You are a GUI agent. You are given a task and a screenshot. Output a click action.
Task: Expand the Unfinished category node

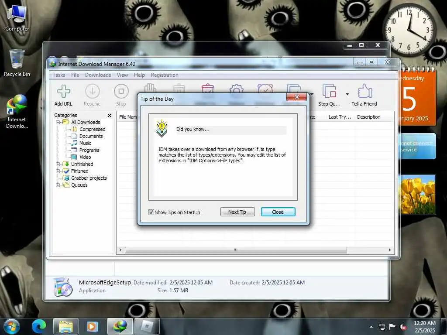58,164
